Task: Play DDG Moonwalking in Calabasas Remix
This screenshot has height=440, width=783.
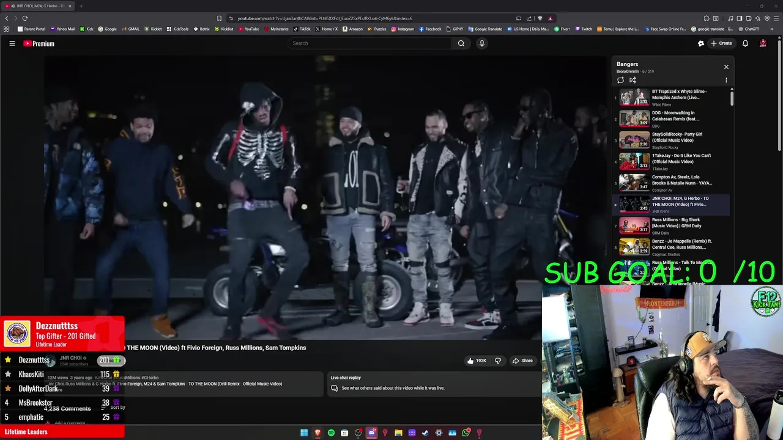Action: pos(671,119)
